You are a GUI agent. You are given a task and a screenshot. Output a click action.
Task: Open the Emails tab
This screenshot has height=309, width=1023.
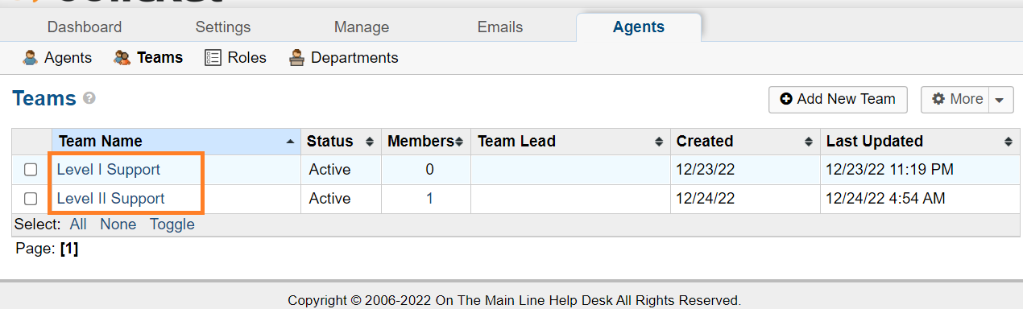click(x=500, y=27)
